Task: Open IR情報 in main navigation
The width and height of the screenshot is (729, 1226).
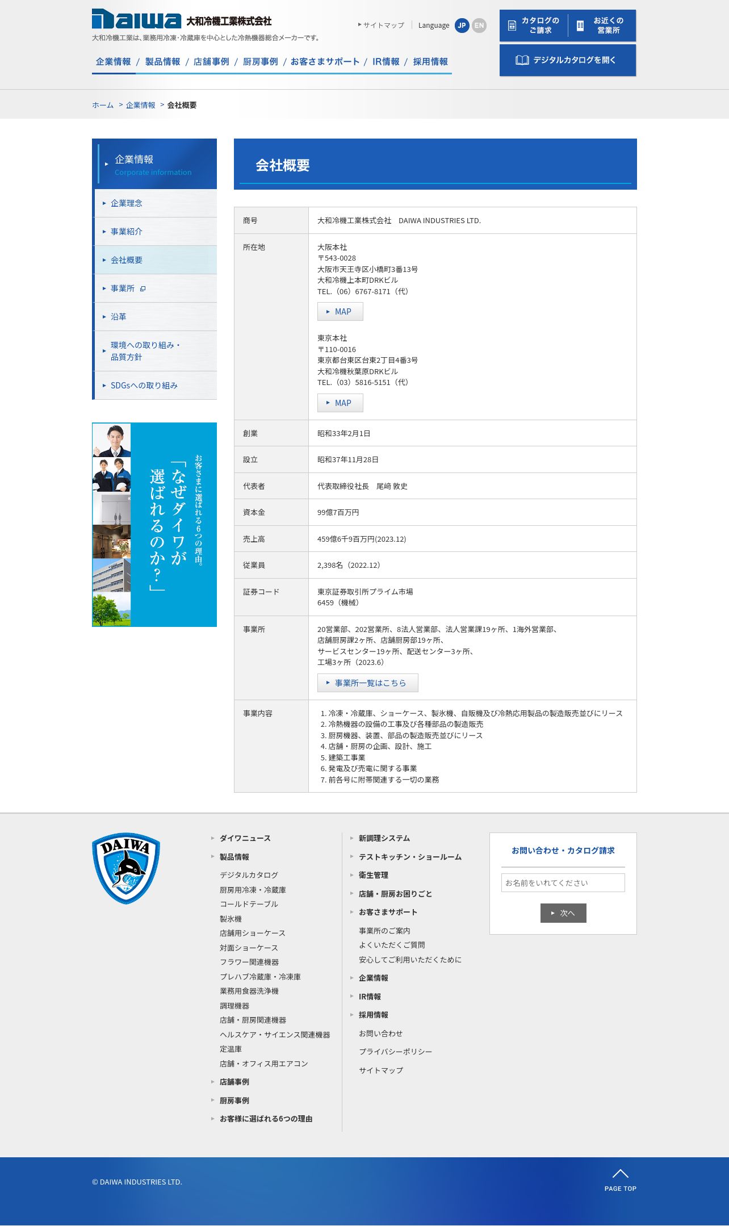Action: (x=386, y=61)
